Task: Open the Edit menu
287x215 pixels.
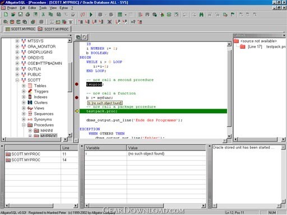Action: pos(22,8)
